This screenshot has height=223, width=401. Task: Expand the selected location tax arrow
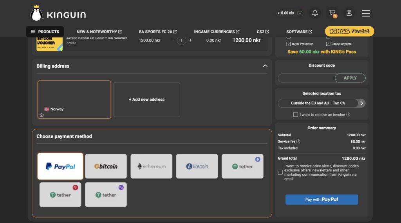click(x=361, y=103)
